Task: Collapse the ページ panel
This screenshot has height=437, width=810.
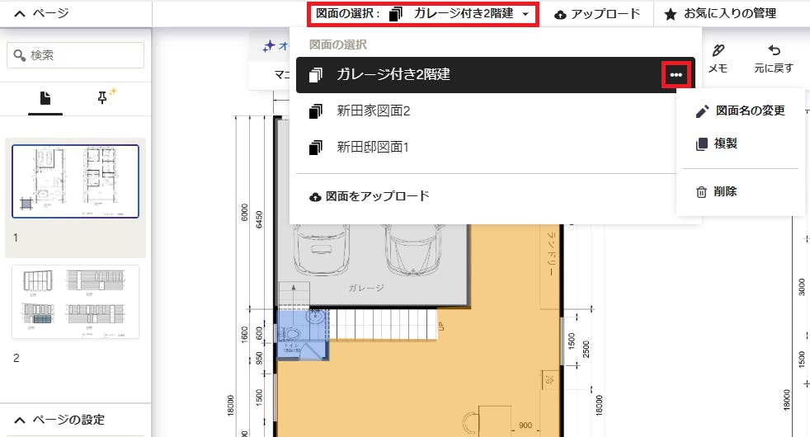Action: coord(18,13)
